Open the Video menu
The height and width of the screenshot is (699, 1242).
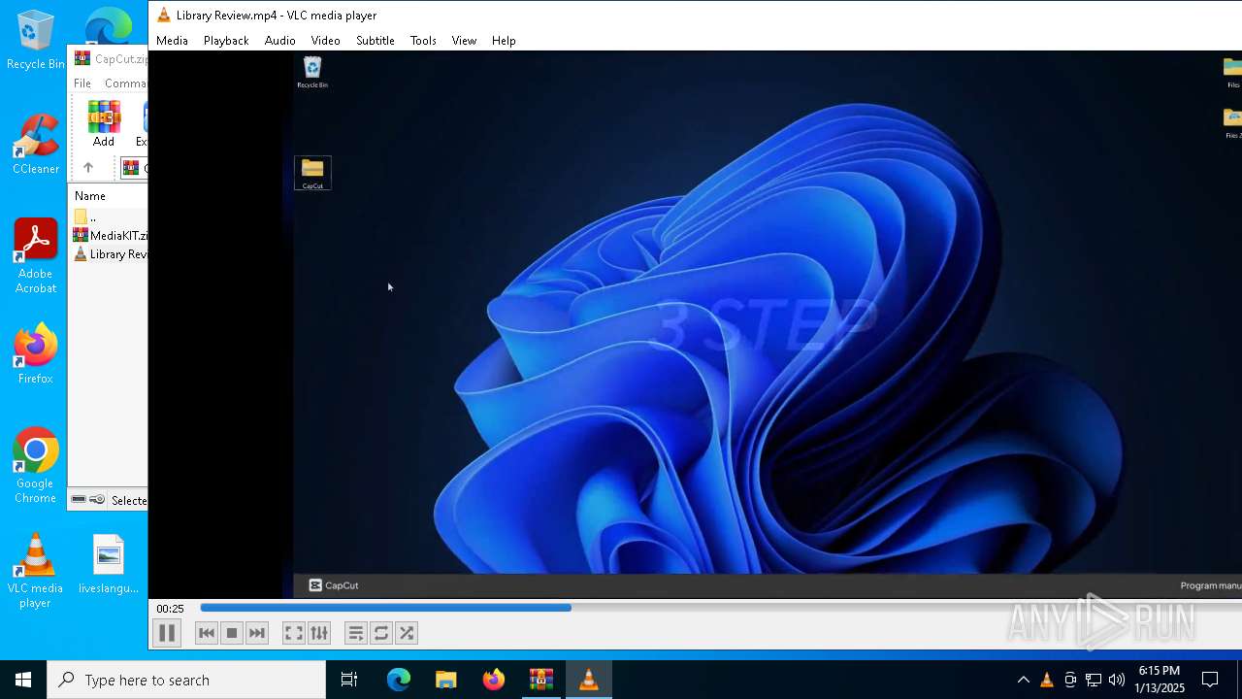(325, 41)
